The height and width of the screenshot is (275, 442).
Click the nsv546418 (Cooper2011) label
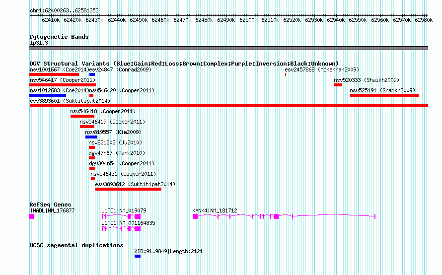103,111
